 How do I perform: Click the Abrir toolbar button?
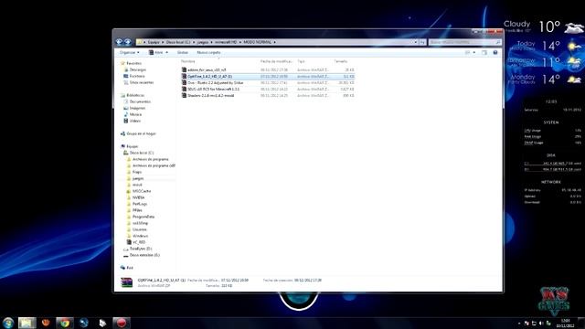coord(156,53)
